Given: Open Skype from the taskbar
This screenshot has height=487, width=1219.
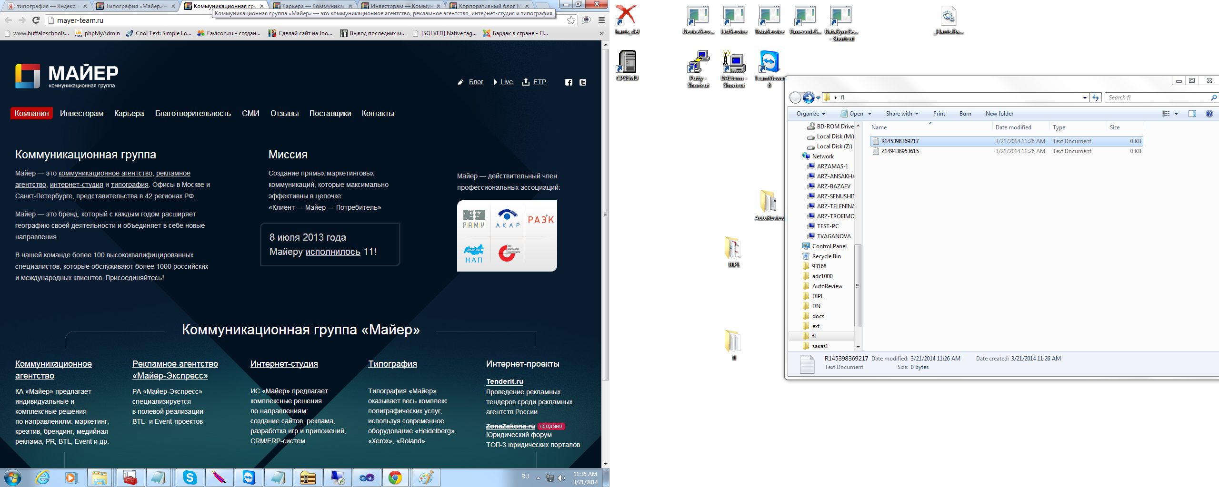Looking at the screenshot, I should click(190, 477).
